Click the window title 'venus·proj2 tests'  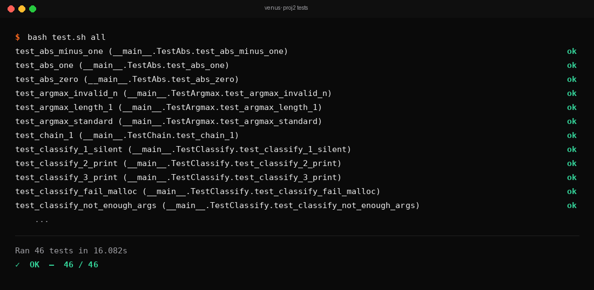286,8
